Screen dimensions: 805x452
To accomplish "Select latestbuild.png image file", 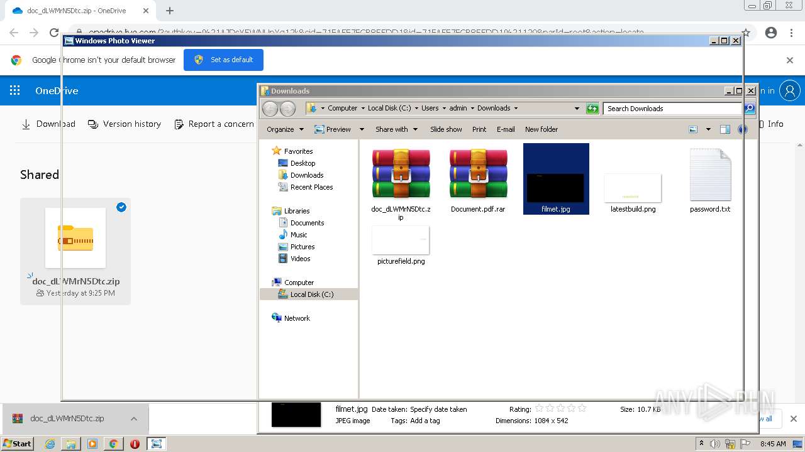I will pos(633,193).
